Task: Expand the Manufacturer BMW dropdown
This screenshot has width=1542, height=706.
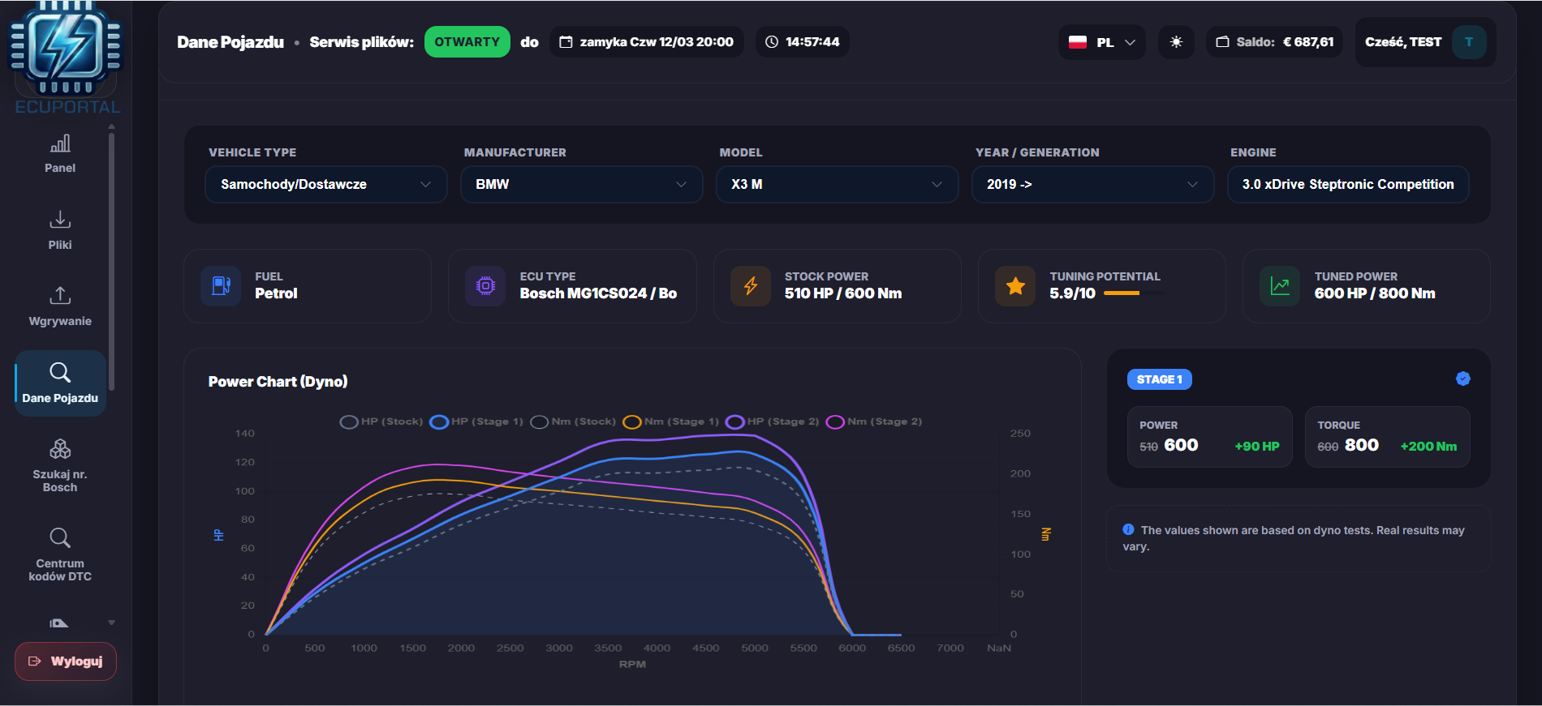Action: coord(581,185)
